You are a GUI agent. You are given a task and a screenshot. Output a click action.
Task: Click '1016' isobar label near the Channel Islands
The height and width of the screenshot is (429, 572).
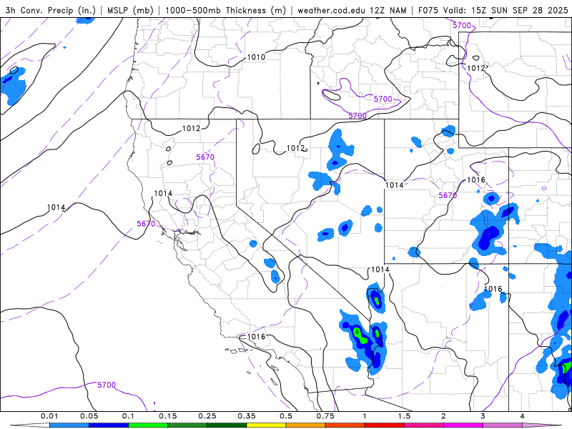point(256,336)
